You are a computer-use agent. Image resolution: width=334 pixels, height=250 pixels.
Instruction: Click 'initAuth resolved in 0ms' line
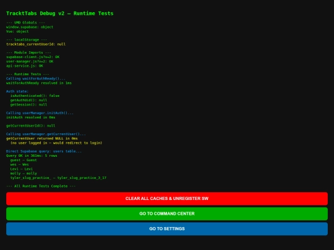31,117
